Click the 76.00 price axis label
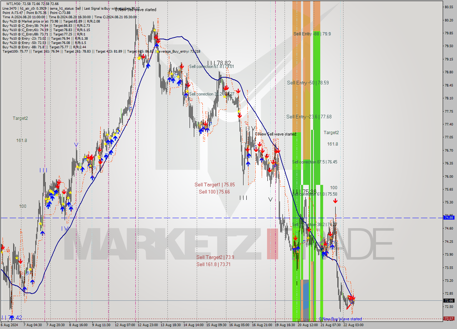 (449, 177)
